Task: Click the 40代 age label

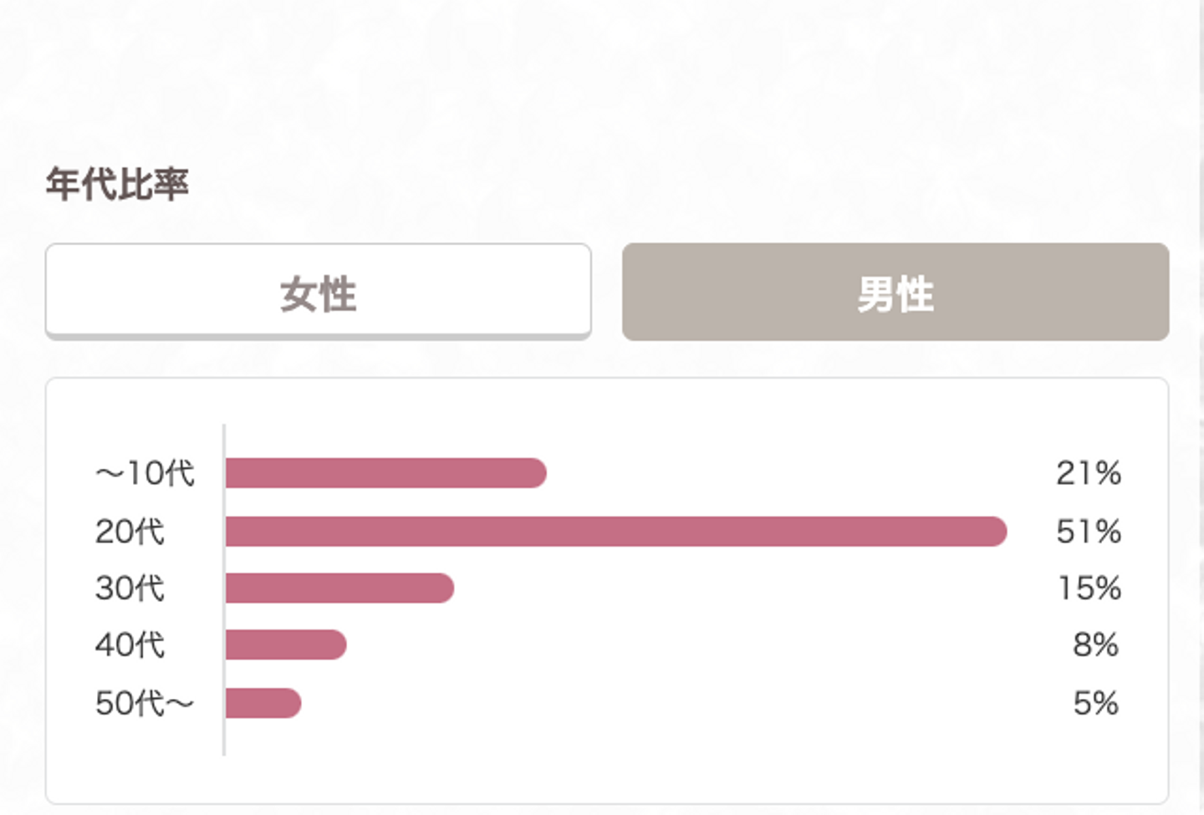Action: click(130, 644)
